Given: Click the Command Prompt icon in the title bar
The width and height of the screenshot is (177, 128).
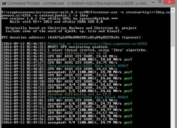Looking at the screenshot, I should pyautogui.click(x=4, y=3).
